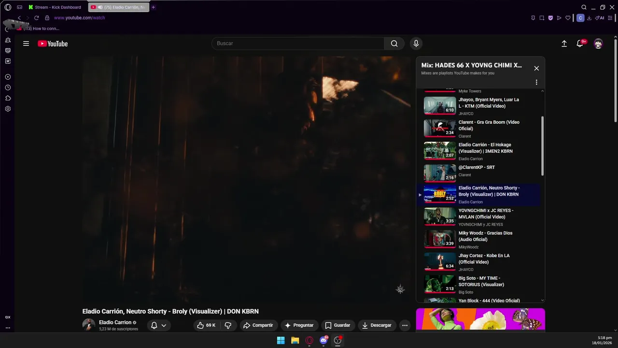The image size is (618, 348).
Task: Click the playlist panel scrollbar
Action: 542,145
